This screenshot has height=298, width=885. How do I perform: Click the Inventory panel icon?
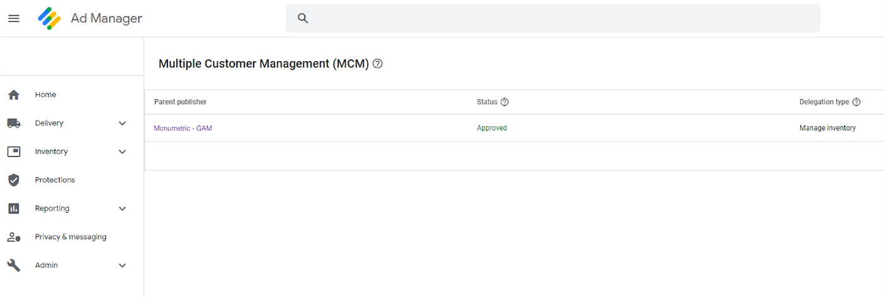14,152
